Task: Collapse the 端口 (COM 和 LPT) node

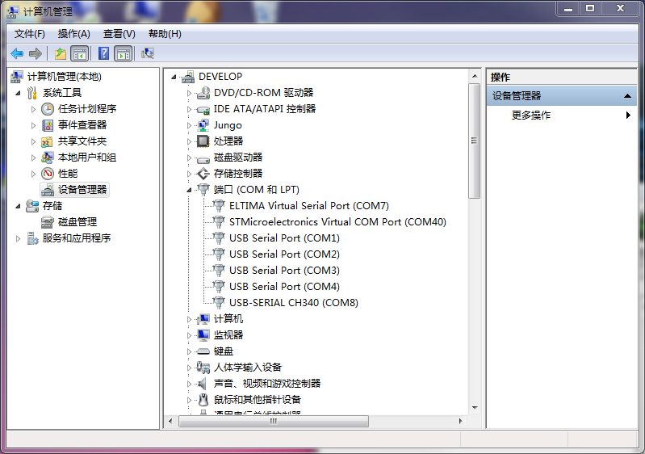Action: coord(189,190)
